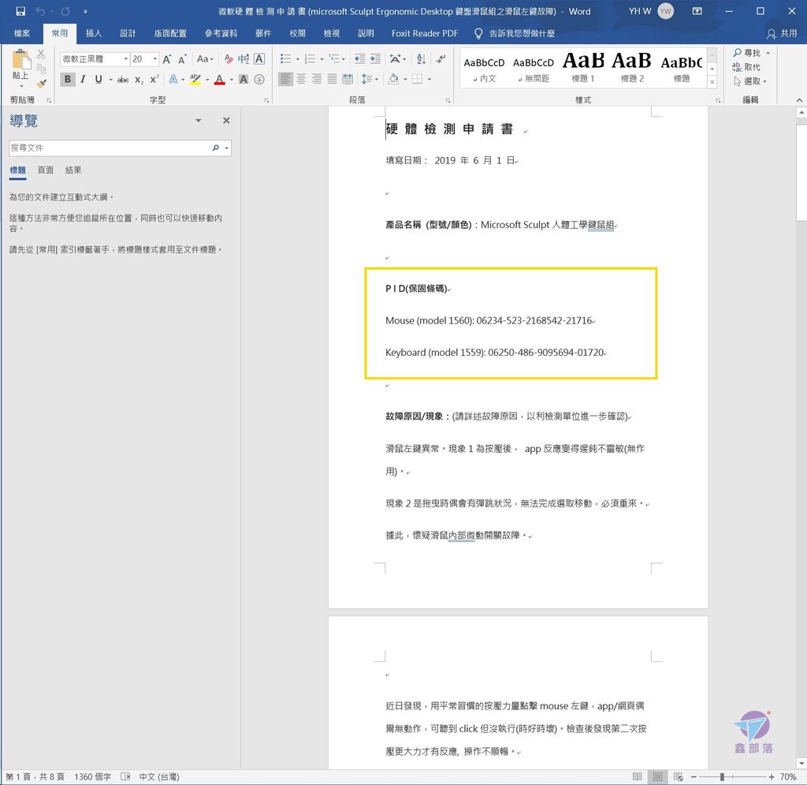Click the Results (結果) tab in navigation pane
Image resolution: width=807 pixels, height=785 pixels.
[73, 170]
